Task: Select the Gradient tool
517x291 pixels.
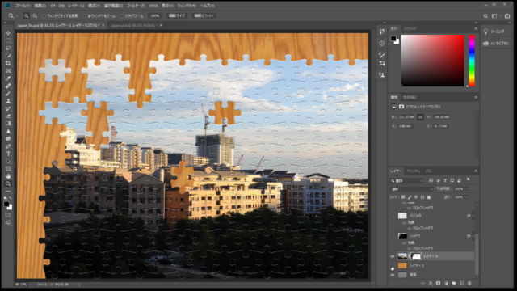Action: point(8,124)
